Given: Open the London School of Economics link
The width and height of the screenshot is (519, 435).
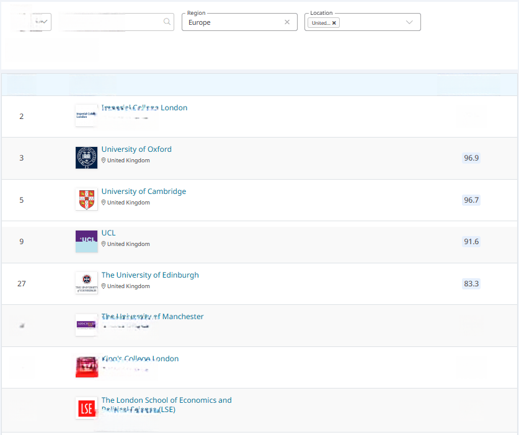Looking at the screenshot, I should [x=167, y=405].
